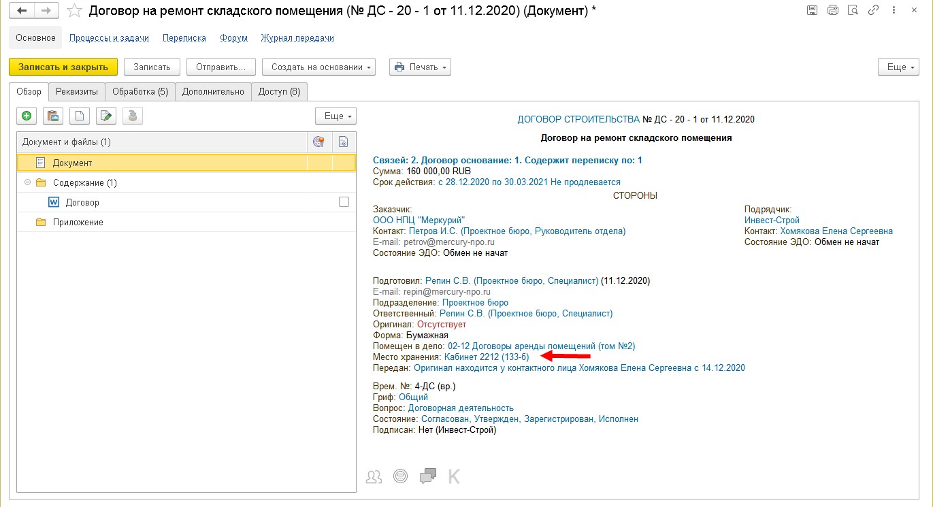933x507 pixels.
Task: Click the Записать button
Action: tap(152, 67)
